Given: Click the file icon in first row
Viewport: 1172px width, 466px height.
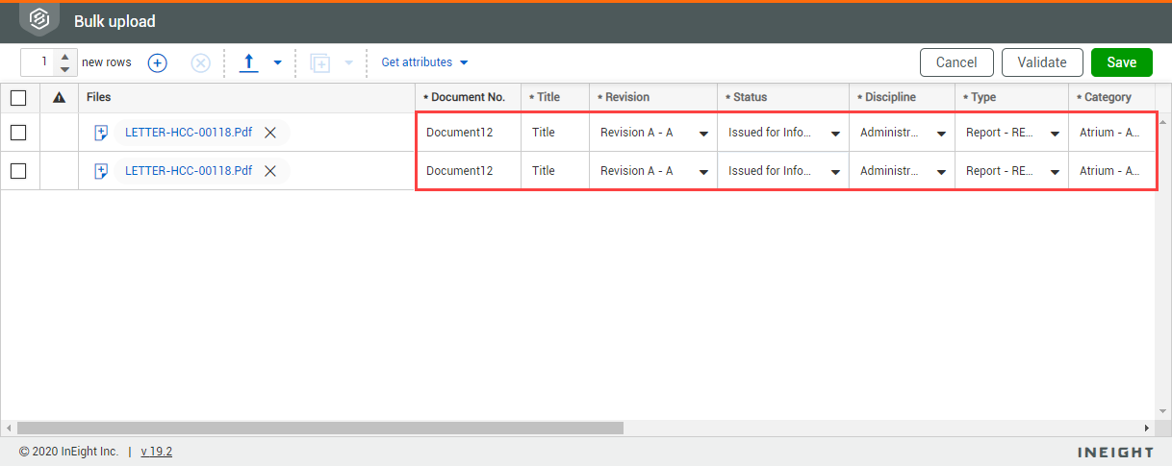Looking at the screenshot, I should click(x=101, y=133).
